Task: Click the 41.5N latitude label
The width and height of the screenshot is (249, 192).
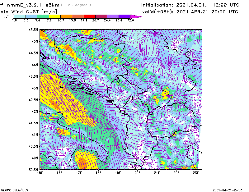Action: (33, 123)
